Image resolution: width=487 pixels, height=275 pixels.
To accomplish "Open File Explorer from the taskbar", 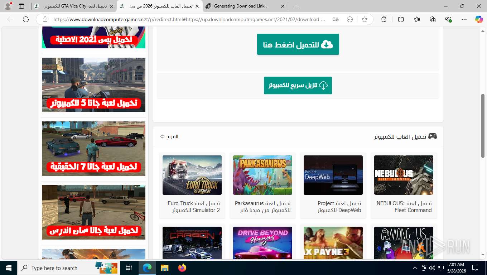I will [x=164, y=268].
